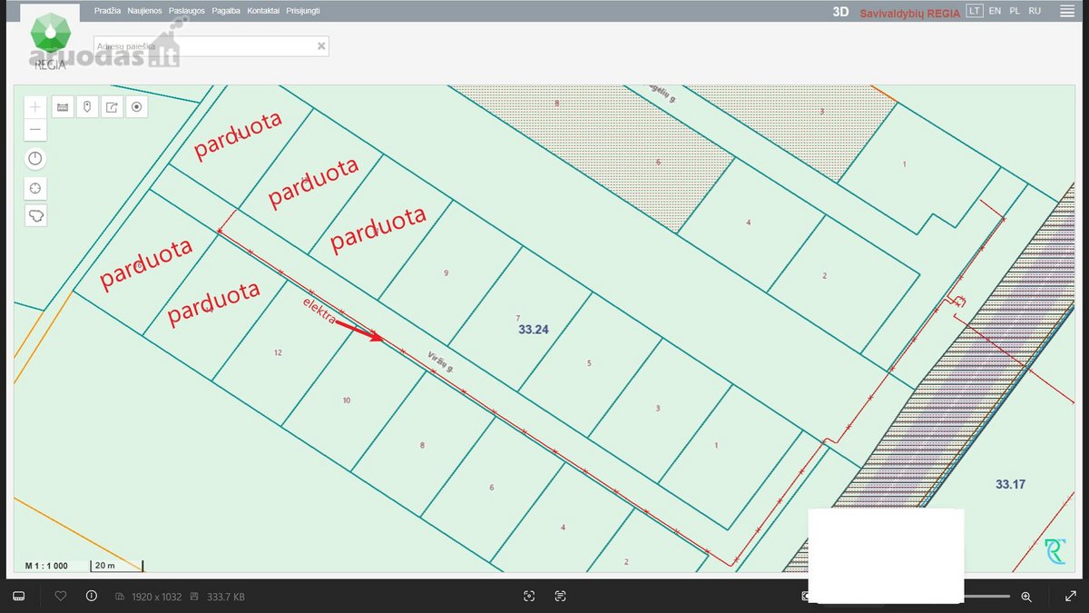Click Savivaldybių REGIA link

(909, 13)
